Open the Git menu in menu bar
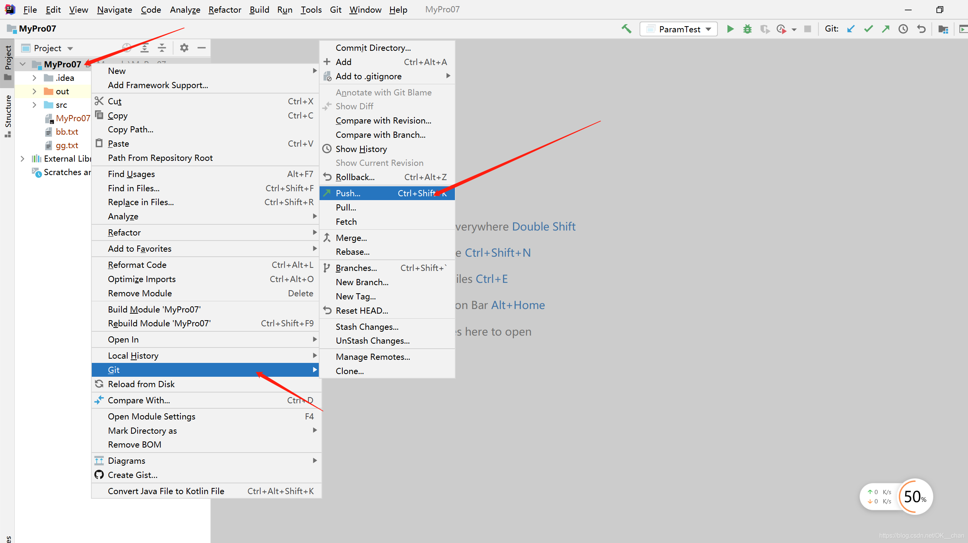968x543 pixels. pos(336,10)
